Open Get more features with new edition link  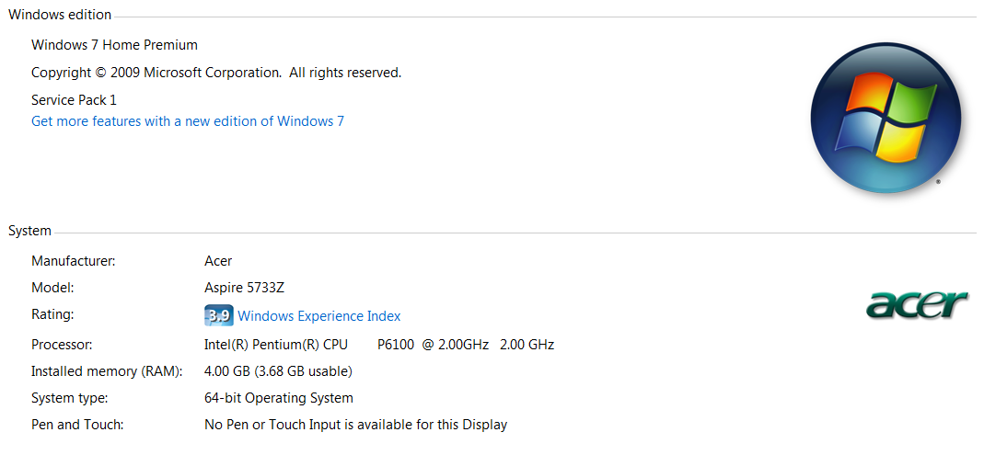click(x=188, y=121)
